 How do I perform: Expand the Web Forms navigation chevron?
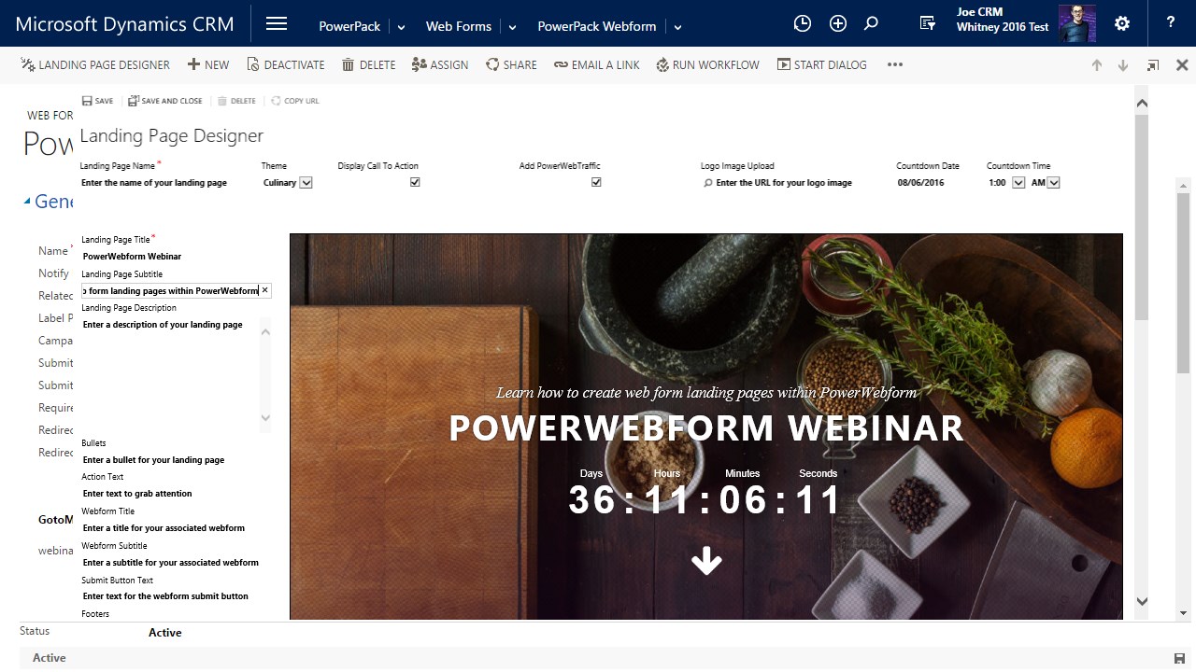pos(512,27)
